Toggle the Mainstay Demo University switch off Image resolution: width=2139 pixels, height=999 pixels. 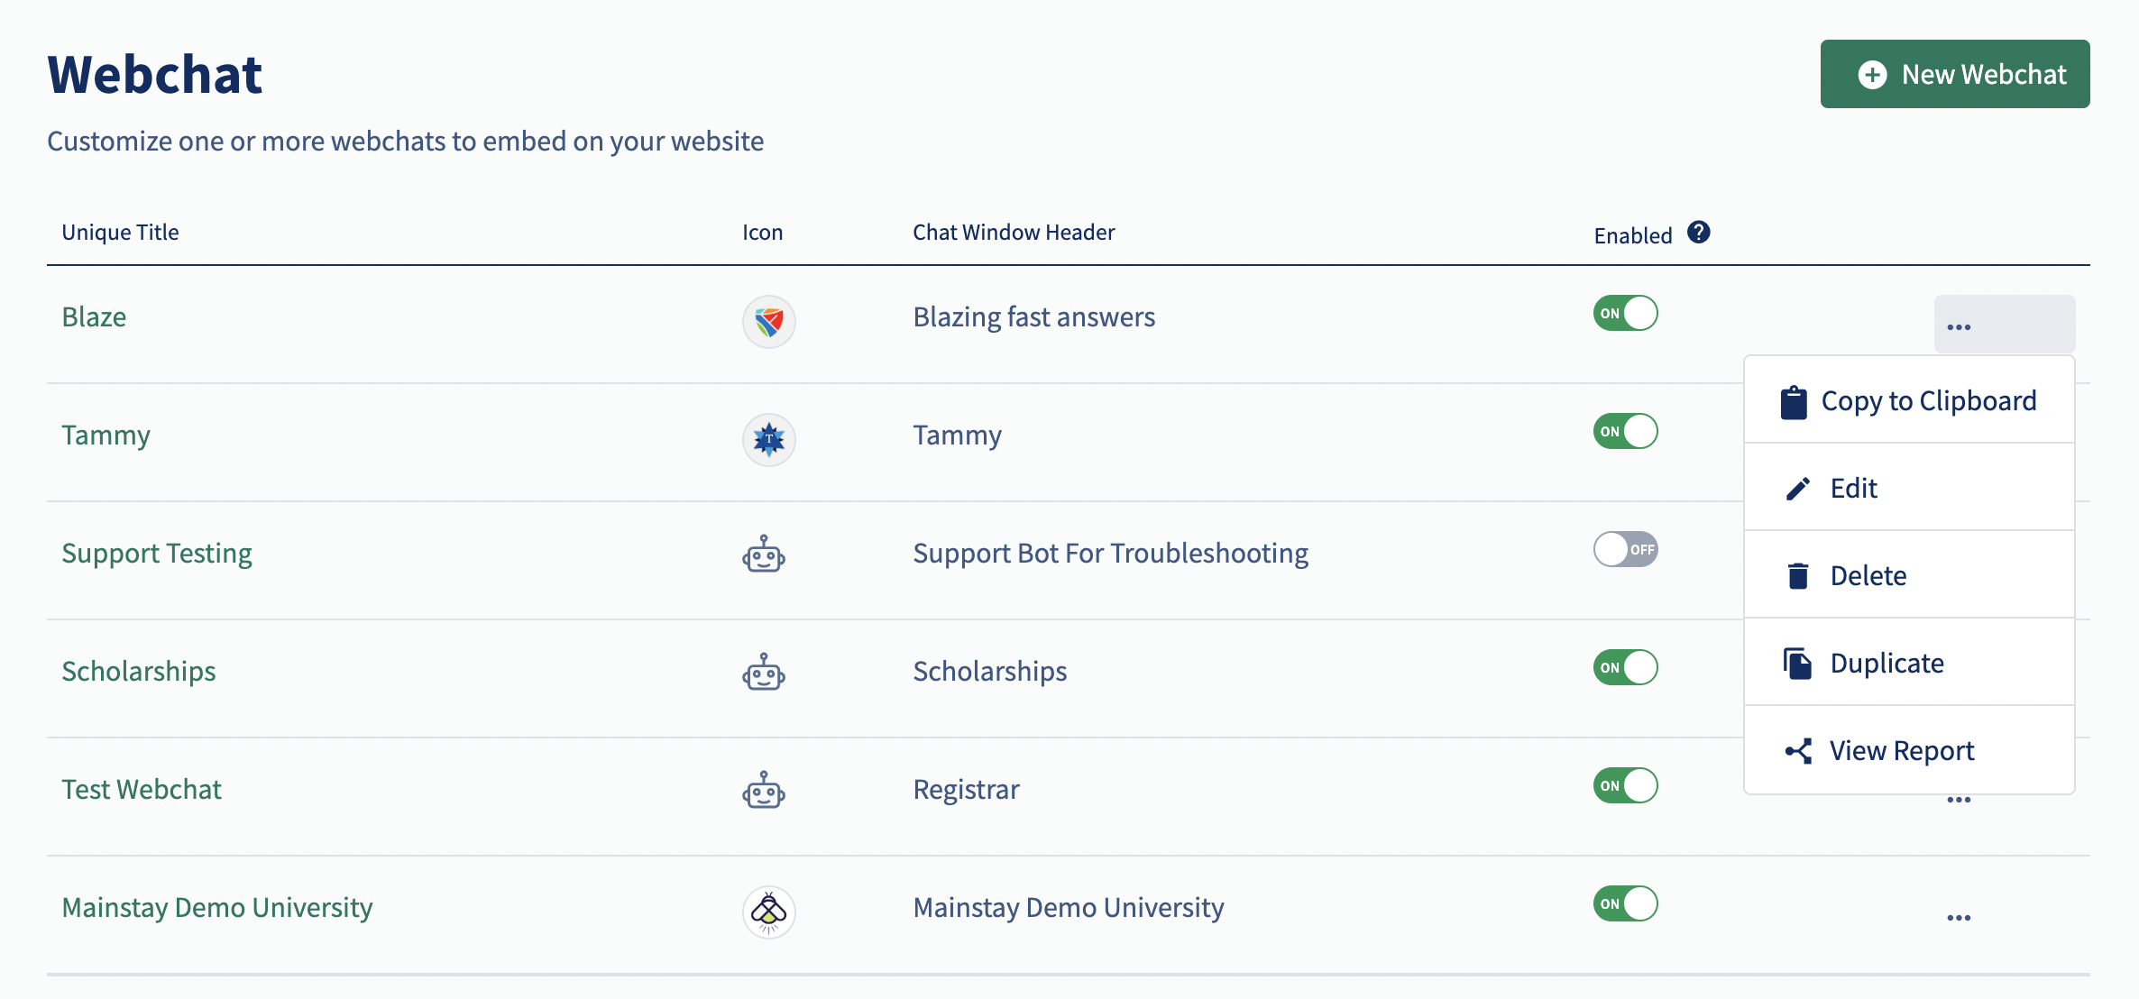tap(1625, 903)
